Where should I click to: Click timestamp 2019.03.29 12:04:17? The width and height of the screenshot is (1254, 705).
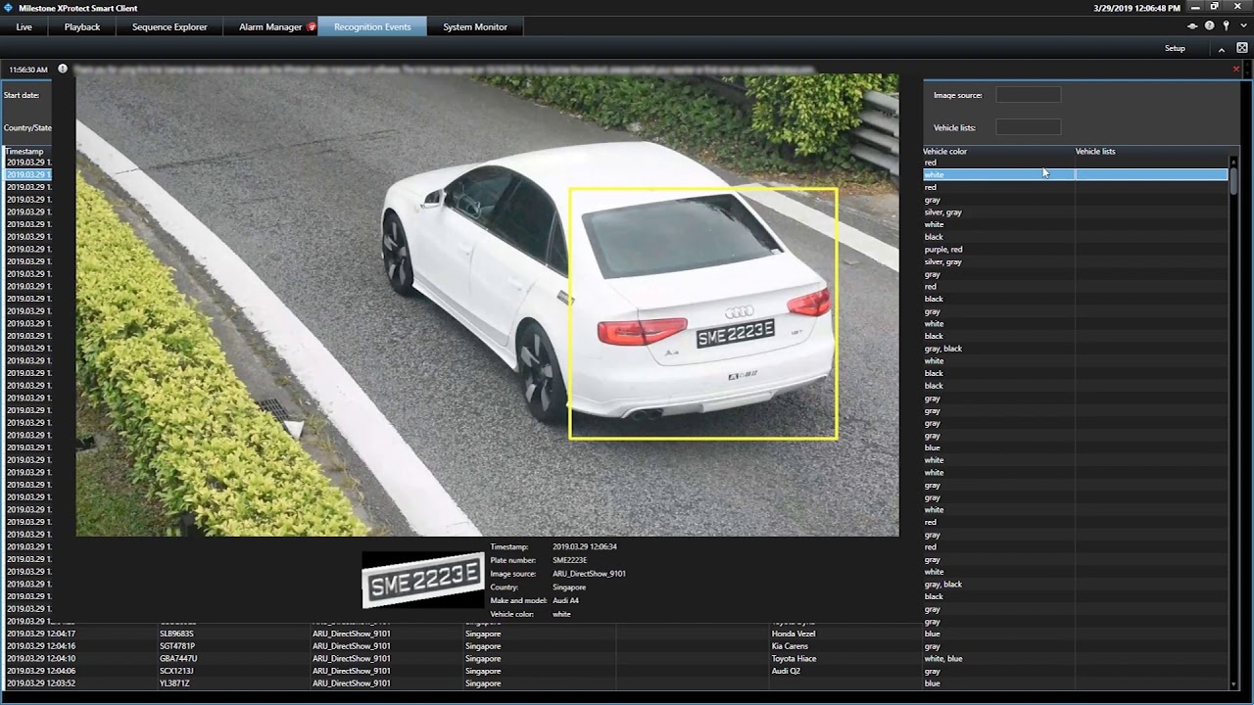click(x=41, y=634)
